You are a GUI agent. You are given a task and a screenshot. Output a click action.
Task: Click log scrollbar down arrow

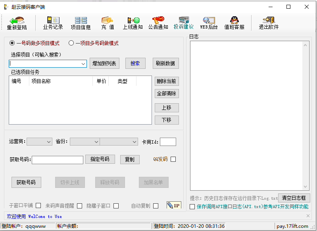[x=305, y=187]
